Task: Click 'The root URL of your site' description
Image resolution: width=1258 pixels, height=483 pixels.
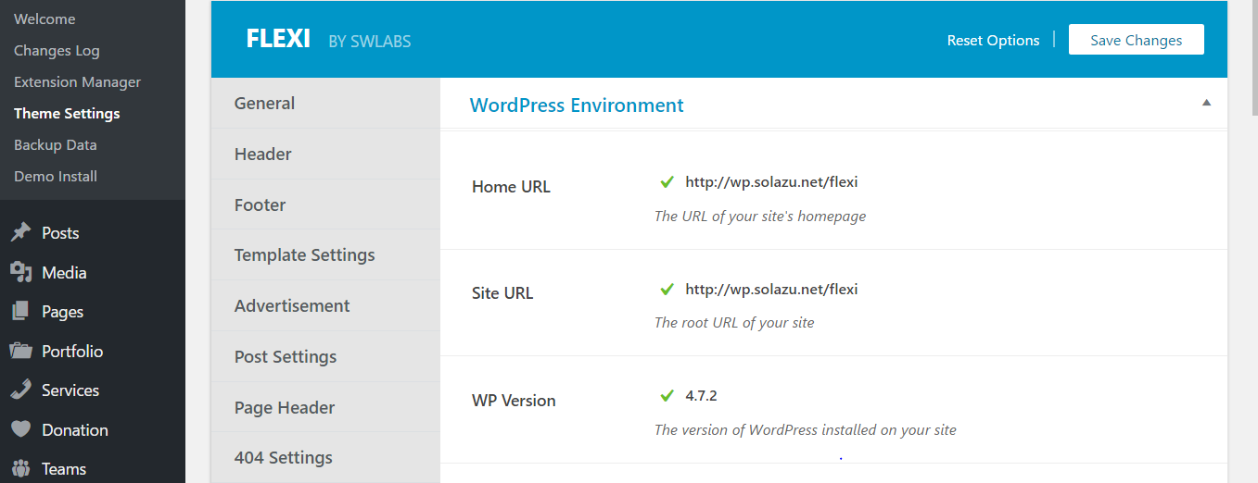Action: click(x=734, y=323)
